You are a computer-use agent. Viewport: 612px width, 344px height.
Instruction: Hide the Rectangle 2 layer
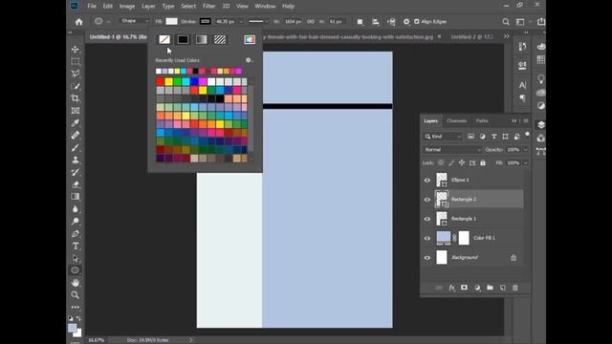427,200
